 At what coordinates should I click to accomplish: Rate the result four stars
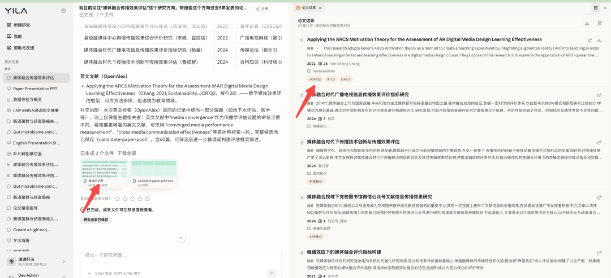coord(140,199)
